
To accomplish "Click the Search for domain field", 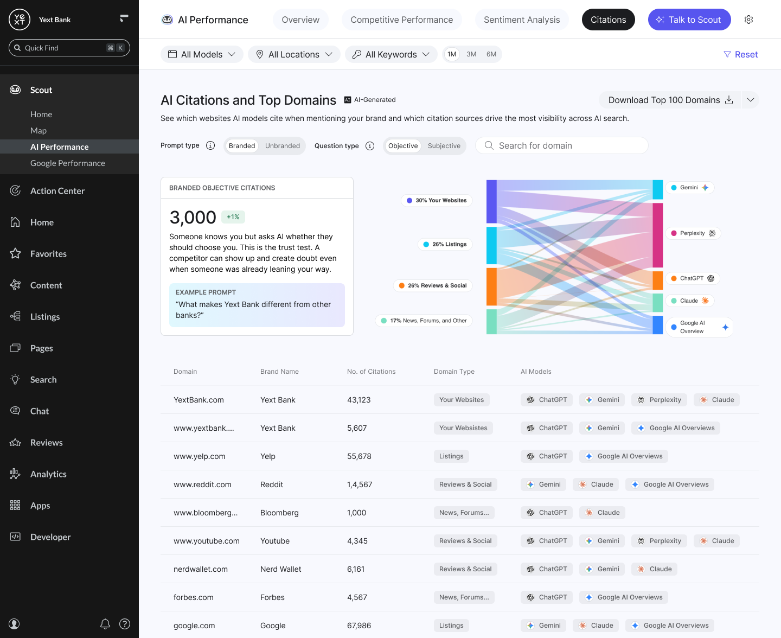I will click(562, 145).
